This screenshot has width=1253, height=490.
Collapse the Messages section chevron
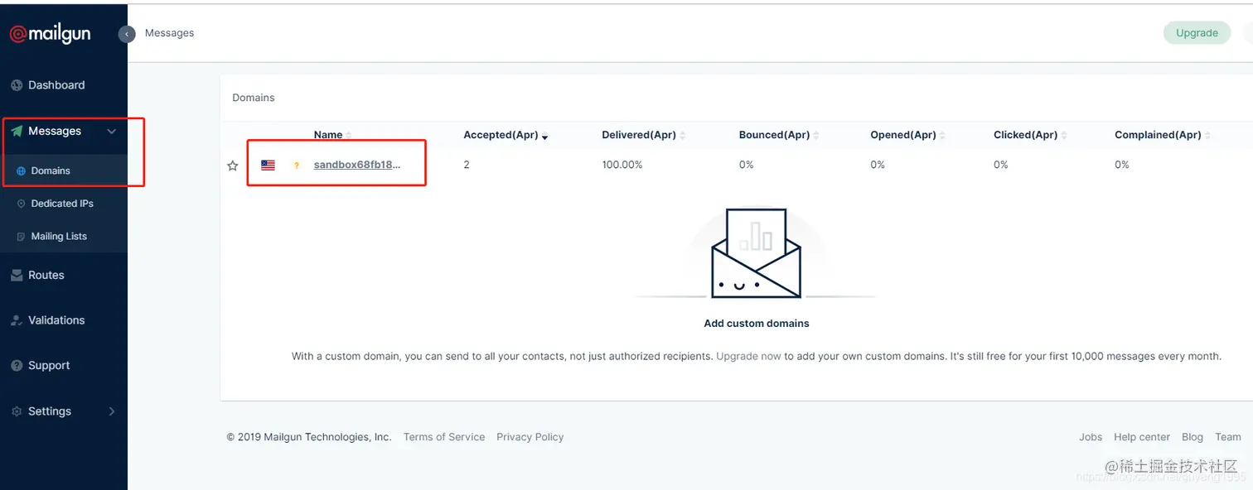pyautogui.click(x=112, y=131)
